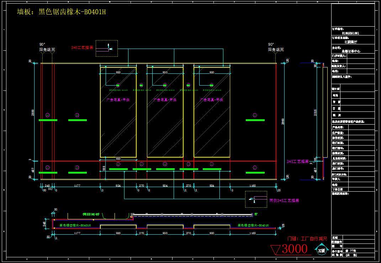Viewport: 381px width, 263px height.
Task: Select the middle yellow glass panel frame
Action: [x=165, y=112]
